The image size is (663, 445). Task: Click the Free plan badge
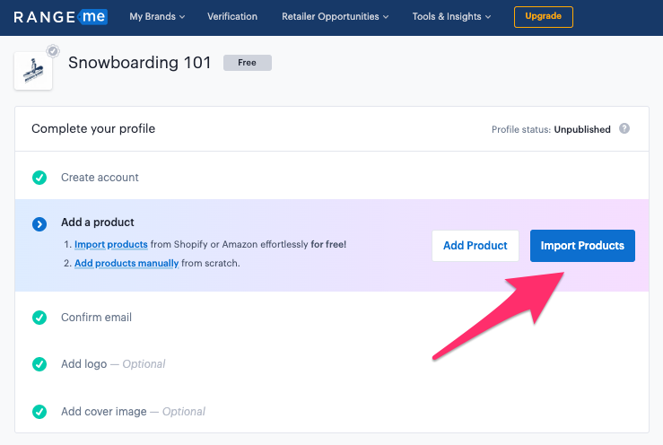(248, 63)
